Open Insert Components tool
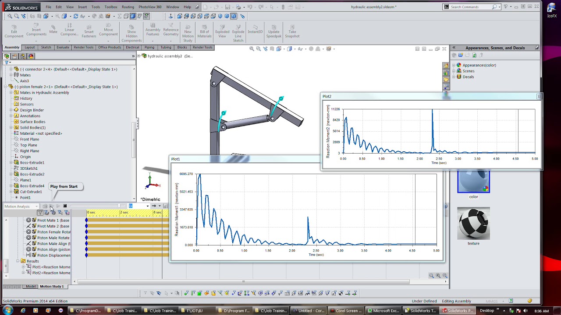This screenshot has width=561, height=315. (36, 30)
